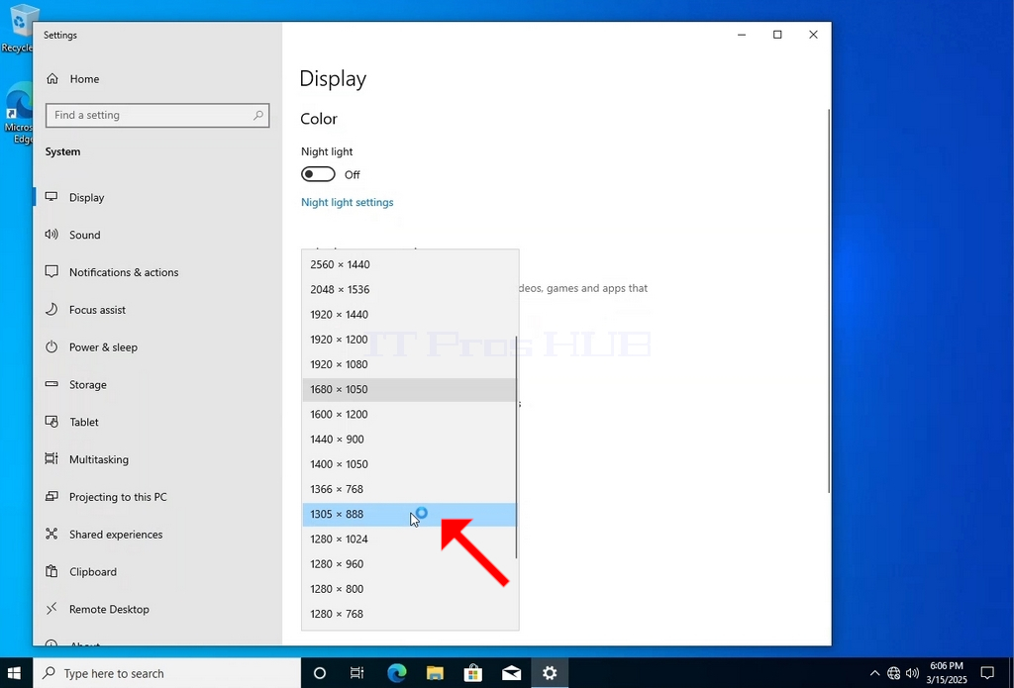Open Microsoft Edge from the taskbar
The height and width of the screenshot is (688, 1014).
(396, 673)
